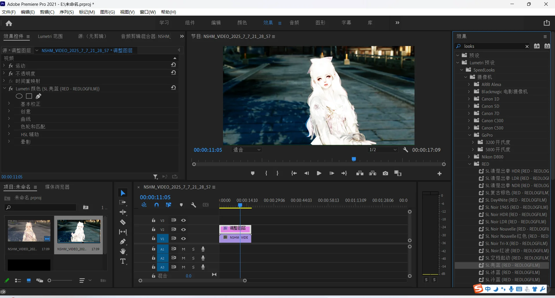
Task: Select the Hand tool
Action: [123, 251]
